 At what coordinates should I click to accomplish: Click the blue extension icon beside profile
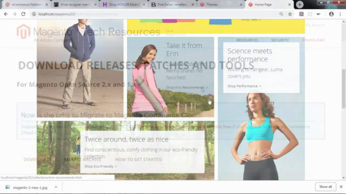click(x=318, y=14)
